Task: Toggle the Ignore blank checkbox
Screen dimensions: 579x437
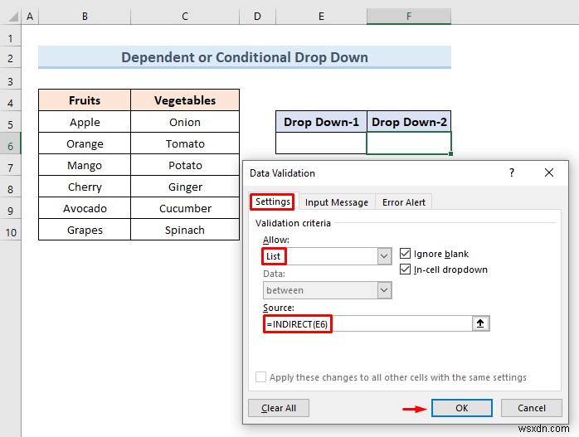Action: (x=405, y=254)
